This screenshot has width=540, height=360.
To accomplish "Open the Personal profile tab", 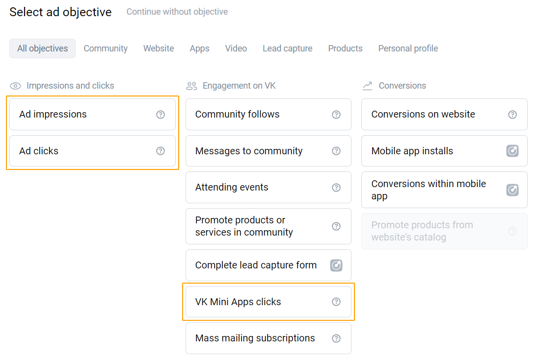I will click(x=408, y=48).
